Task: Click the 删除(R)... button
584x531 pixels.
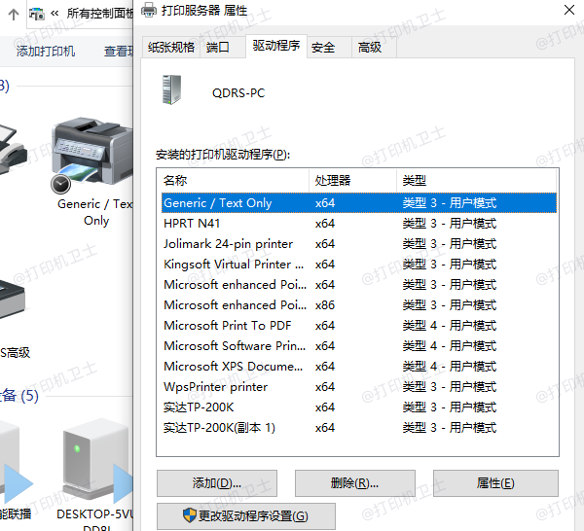Action: [x=354, y=483]
